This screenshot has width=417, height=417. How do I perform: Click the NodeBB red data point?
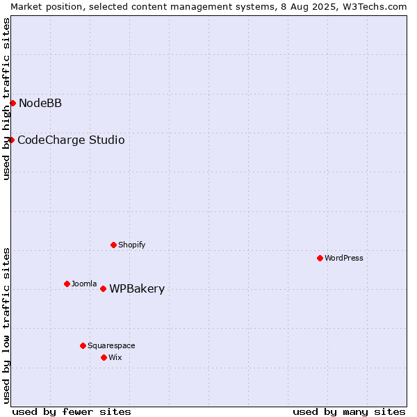tap(13, 103)
